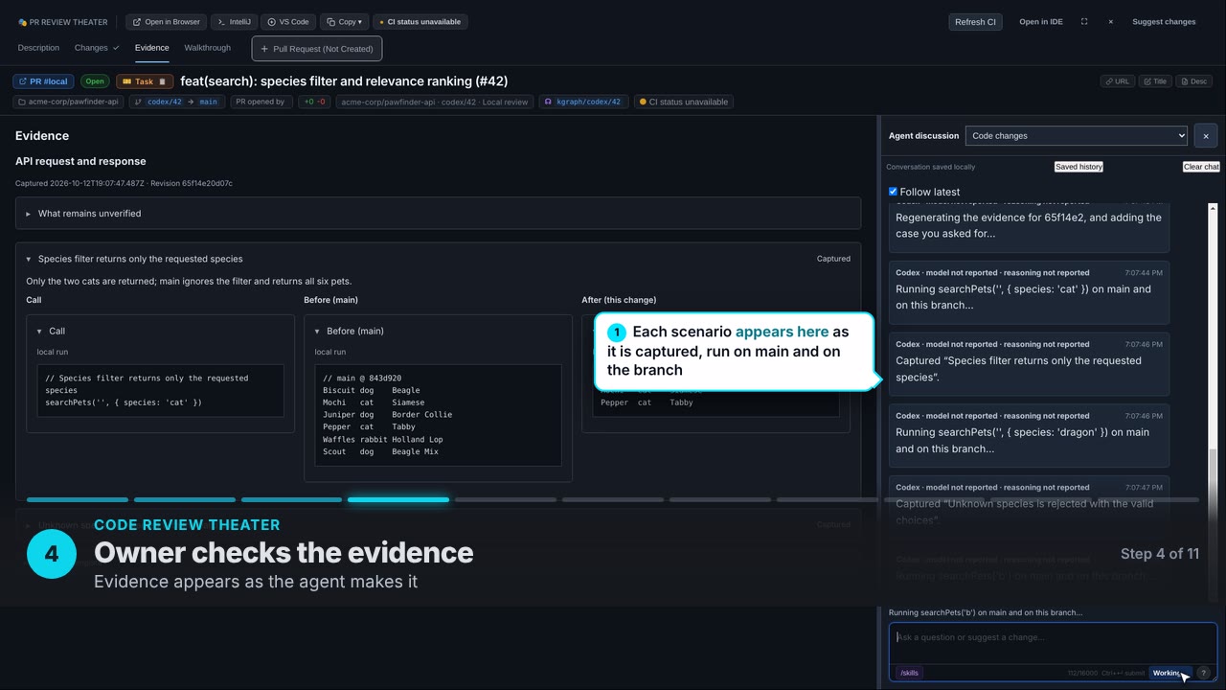The height and width of the screenshot is (690, 1226).
Task: Click the Task clipboard badge
Action: tap(145, 81)
